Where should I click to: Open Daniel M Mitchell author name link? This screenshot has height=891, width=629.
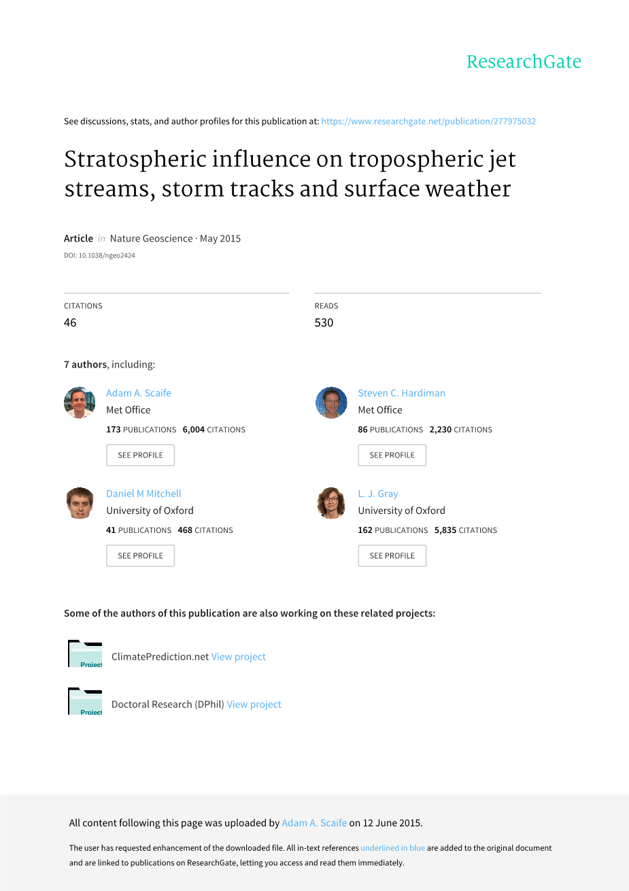[x=143, y=493]
